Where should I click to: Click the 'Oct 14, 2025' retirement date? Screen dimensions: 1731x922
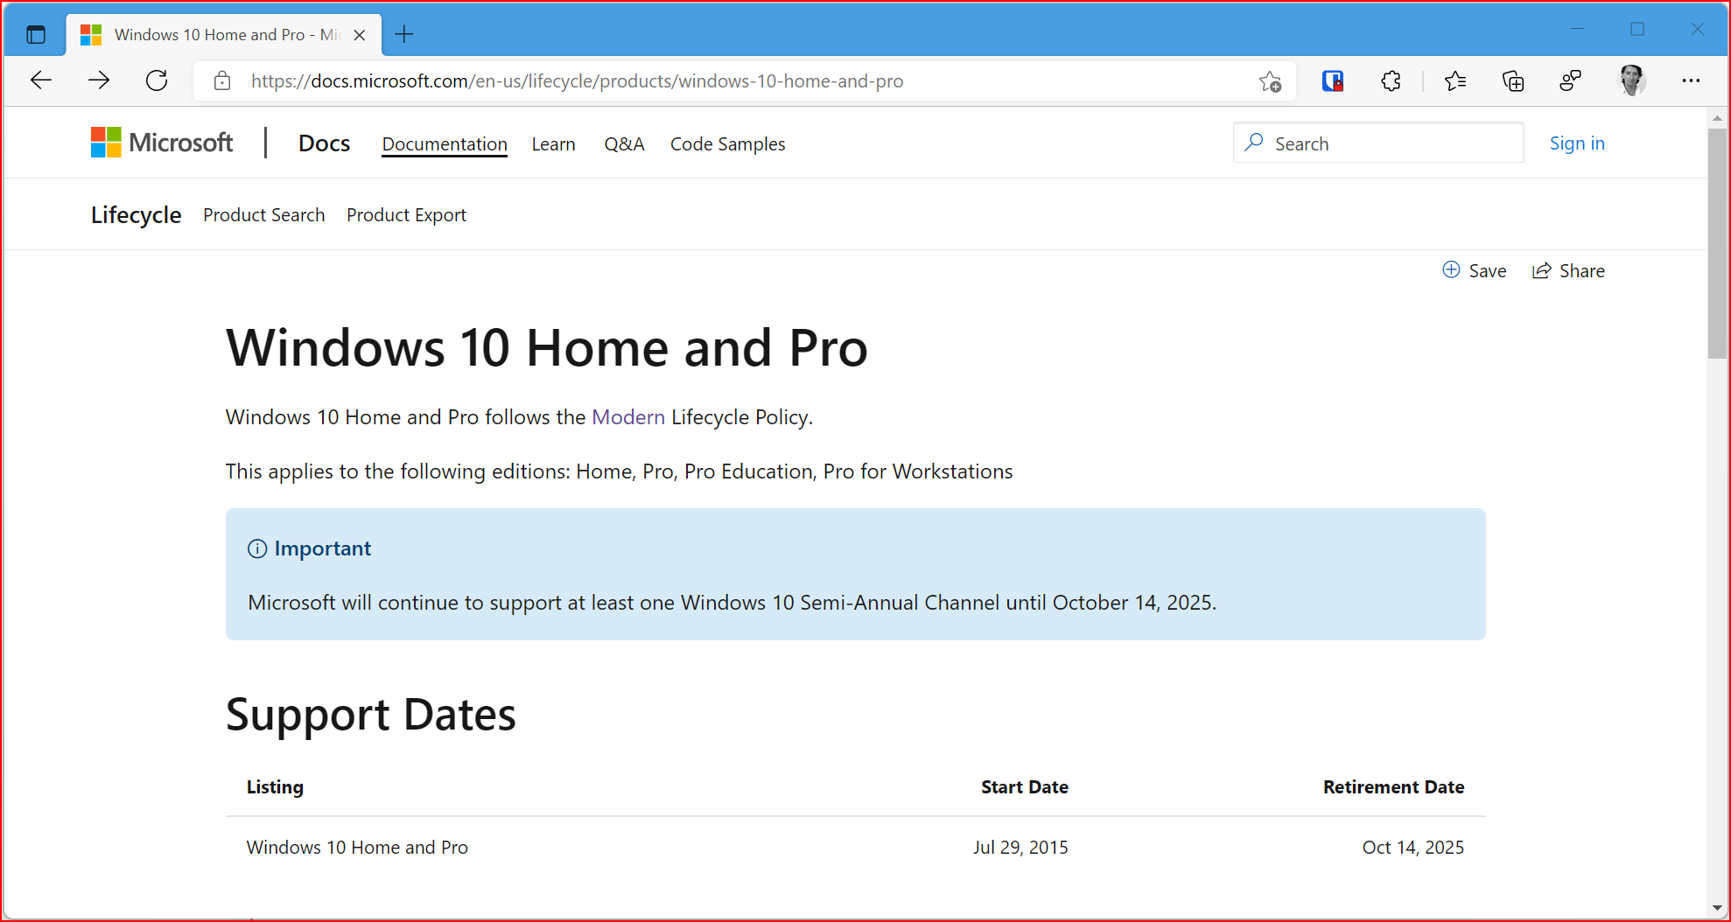(x=1412, y=848)
